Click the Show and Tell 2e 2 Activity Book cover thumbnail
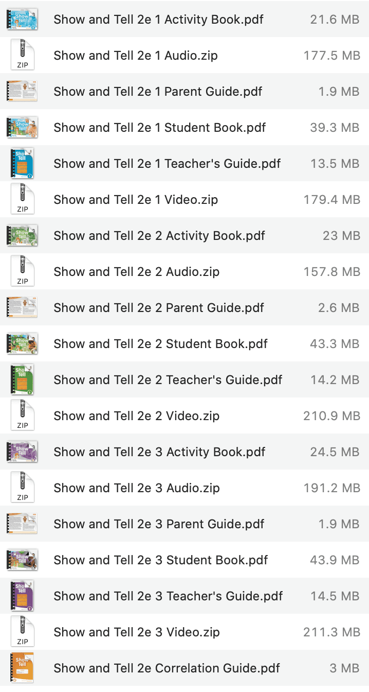 tap(22, 235)
